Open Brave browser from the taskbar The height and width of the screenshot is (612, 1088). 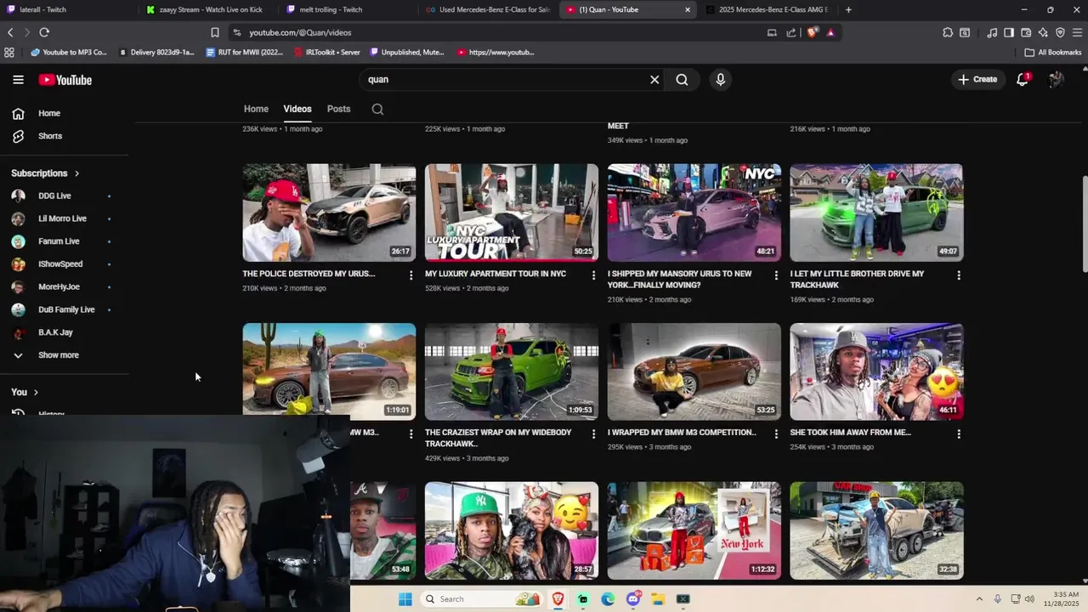click(558, 599)
